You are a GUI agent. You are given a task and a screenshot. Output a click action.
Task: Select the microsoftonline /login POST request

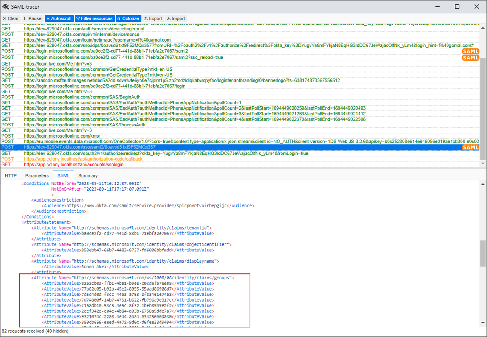point(240,86)
